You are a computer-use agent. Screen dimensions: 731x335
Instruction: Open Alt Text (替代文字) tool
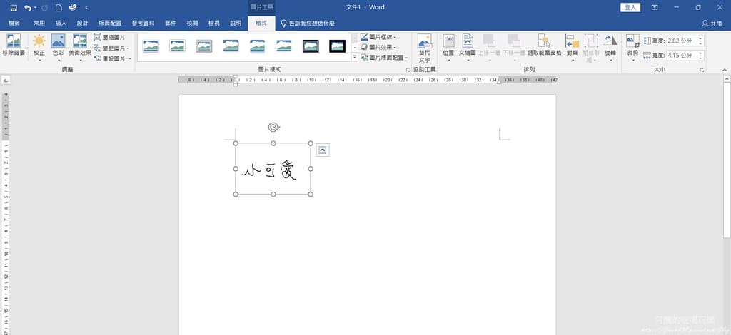tap(424, 48)
